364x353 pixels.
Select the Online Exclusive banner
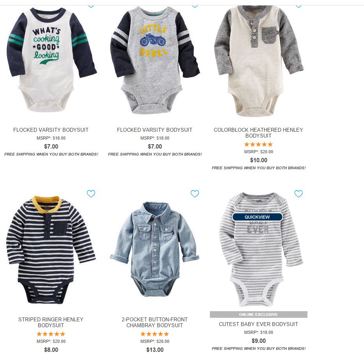pos(258,314)
